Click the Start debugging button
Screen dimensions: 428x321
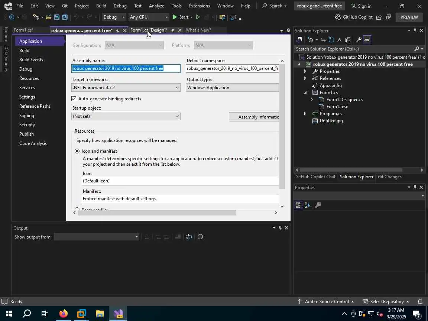(181, 17)
